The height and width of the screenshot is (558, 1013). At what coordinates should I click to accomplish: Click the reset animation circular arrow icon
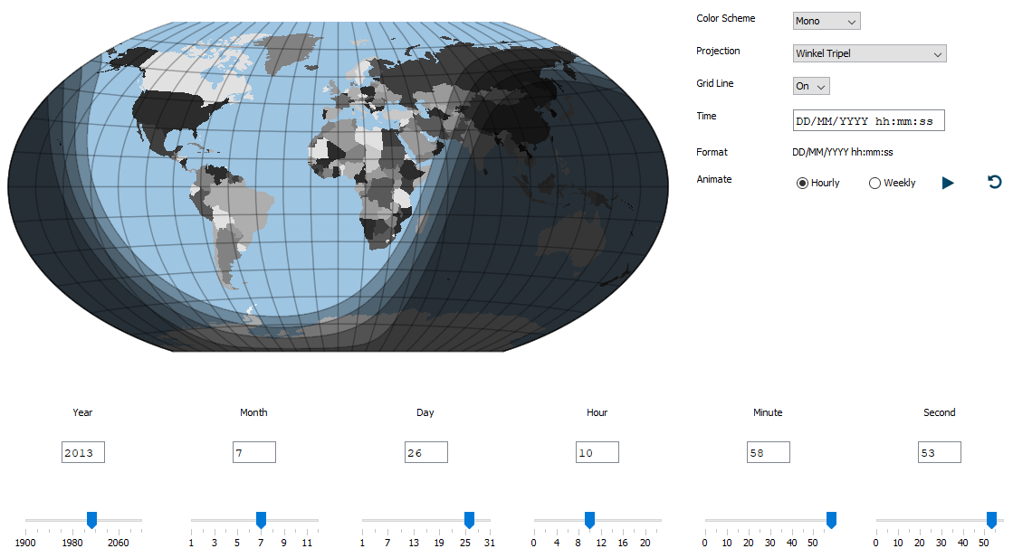[995, 183]
